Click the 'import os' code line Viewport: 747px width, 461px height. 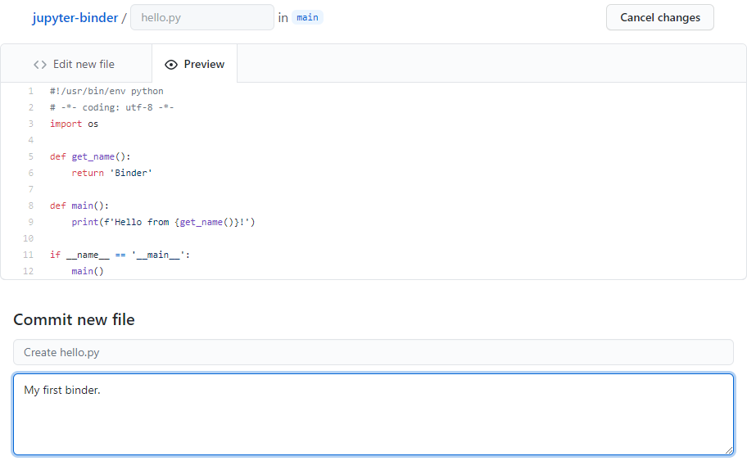(74, 124)
